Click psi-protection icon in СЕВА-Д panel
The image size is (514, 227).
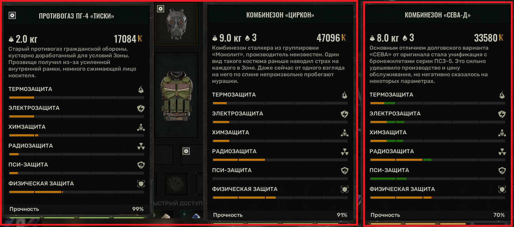[x=502, y=171]
